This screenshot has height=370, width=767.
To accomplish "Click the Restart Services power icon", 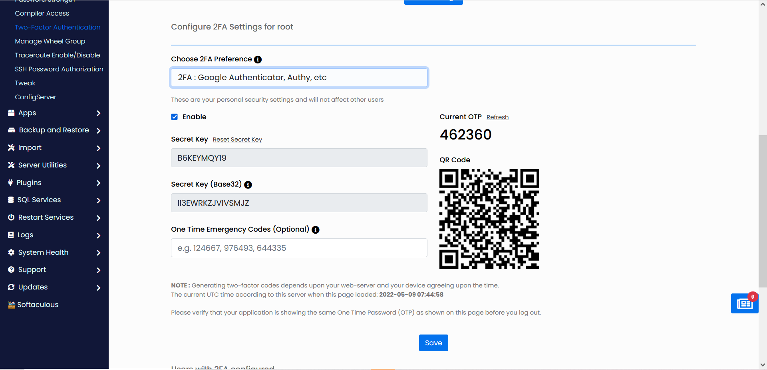I will click(11, 217).
